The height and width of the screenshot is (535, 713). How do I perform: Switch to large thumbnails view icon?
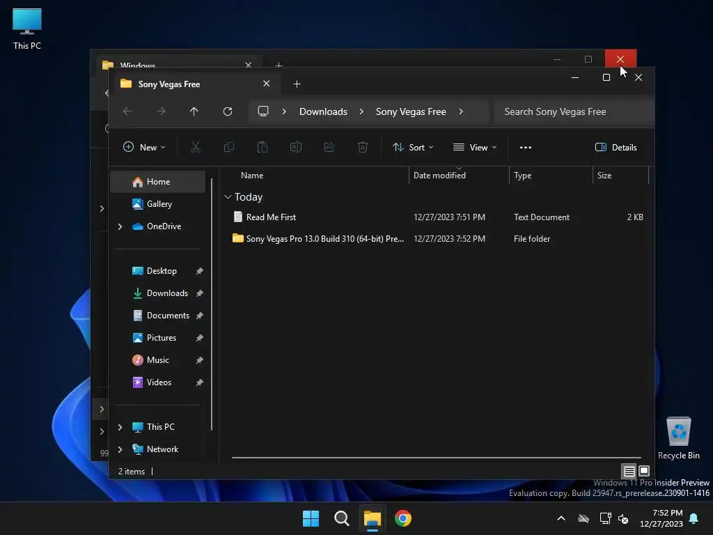pyautogui.click(x=644, y=471)
